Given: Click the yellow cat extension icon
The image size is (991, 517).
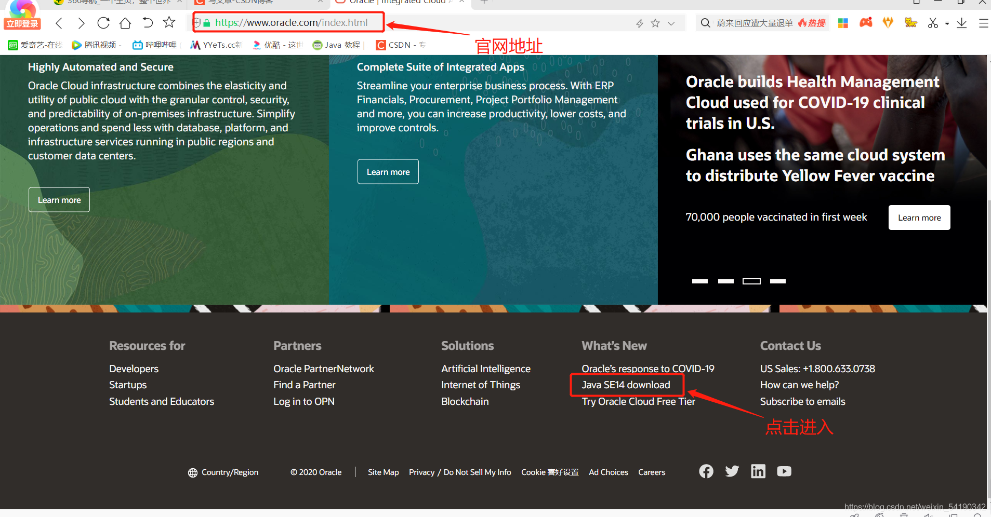Looking at the screenshot, I should 910,22.
